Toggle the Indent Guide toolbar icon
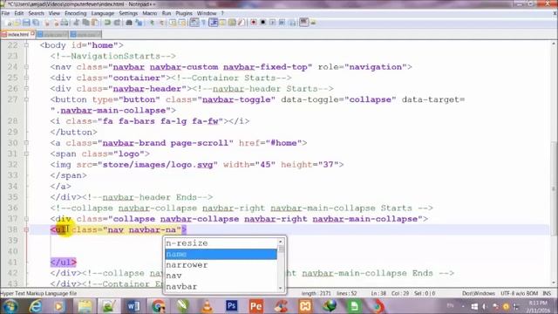Screen dimensions: 558x314 (214, 23)
